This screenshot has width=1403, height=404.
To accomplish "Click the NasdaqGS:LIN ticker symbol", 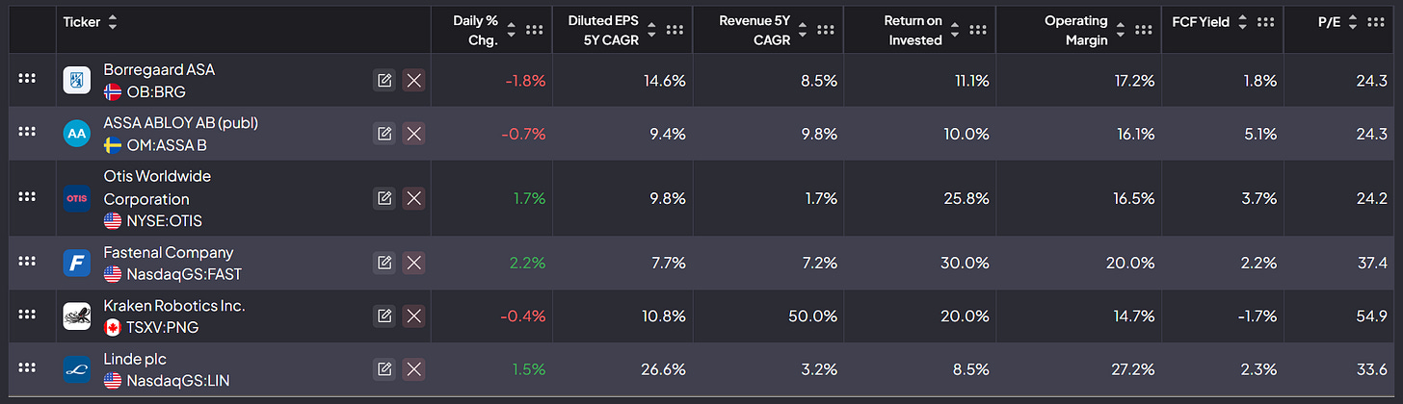I will click(178, 380).
